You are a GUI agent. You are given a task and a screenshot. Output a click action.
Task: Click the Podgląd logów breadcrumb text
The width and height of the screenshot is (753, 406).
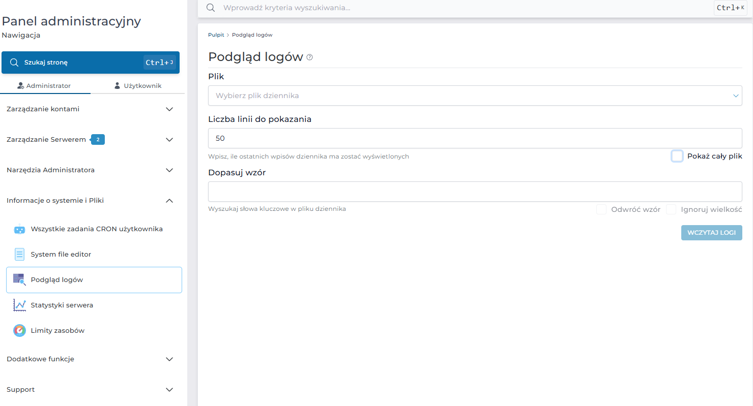(x=252, y=35)
